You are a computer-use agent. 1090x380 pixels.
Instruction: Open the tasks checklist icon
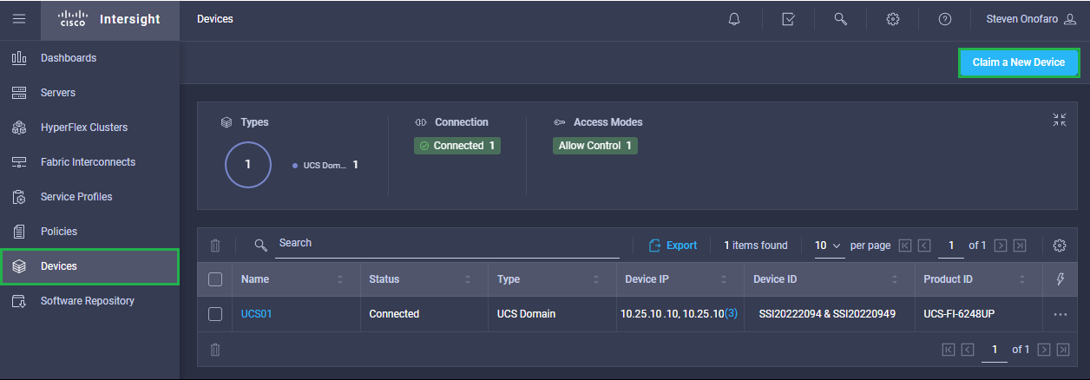[788, 19]
